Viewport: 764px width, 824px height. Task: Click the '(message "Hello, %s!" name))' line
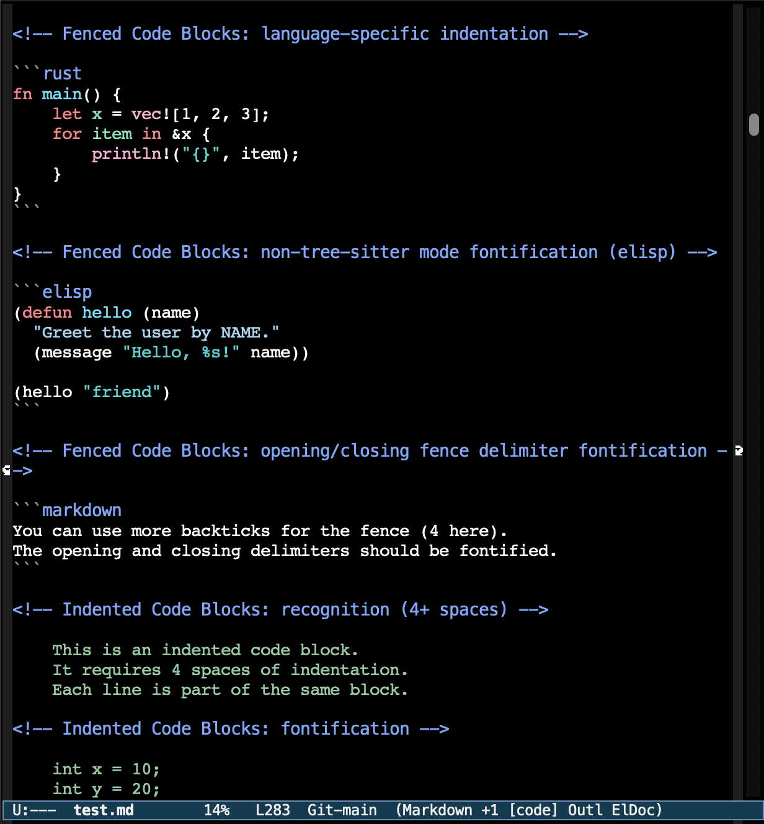(x=171, y=352)
